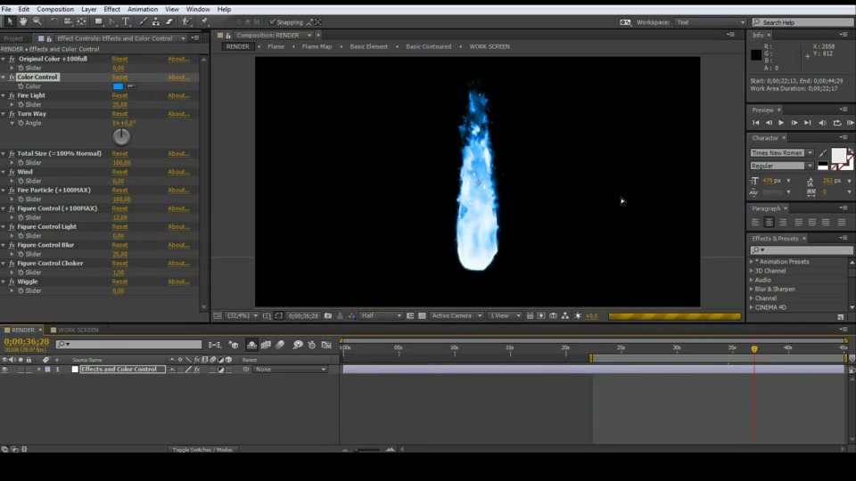Image resolution: width=856 pixels, height=481 pixels.
Task: Expand the Animation Presets folder
Action: 752,262
